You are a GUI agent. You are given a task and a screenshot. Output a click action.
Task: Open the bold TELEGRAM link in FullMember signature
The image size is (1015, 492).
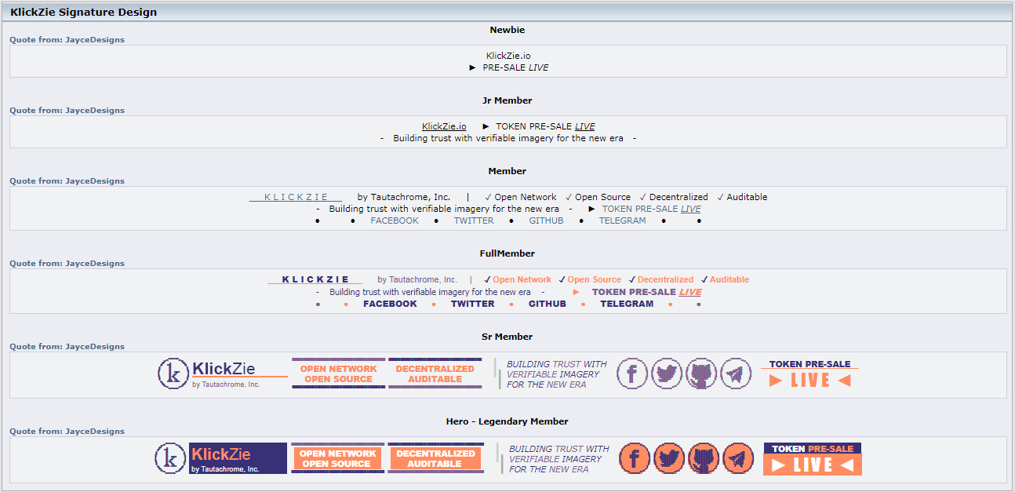pos(627,304)
